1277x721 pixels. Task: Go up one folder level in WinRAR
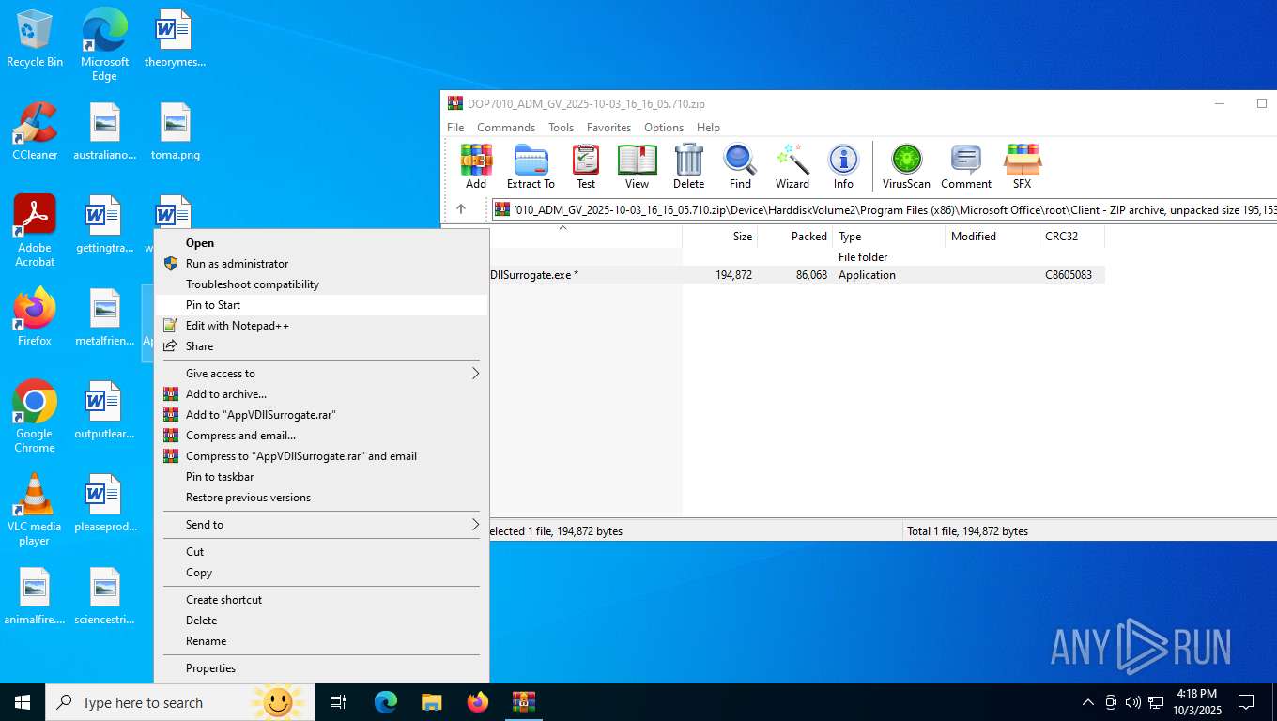(460, 209)
